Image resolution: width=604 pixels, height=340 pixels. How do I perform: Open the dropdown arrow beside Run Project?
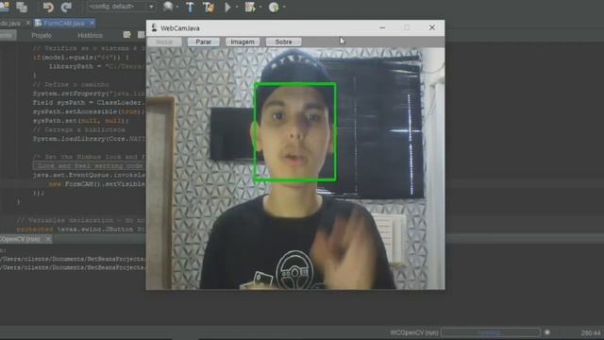click(236, 7)
